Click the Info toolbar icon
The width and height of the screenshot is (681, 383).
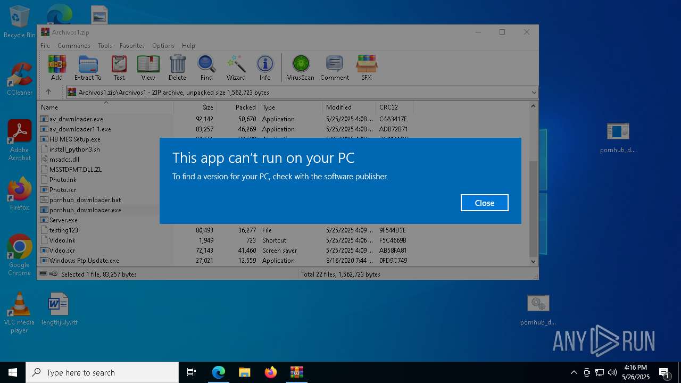265,68
